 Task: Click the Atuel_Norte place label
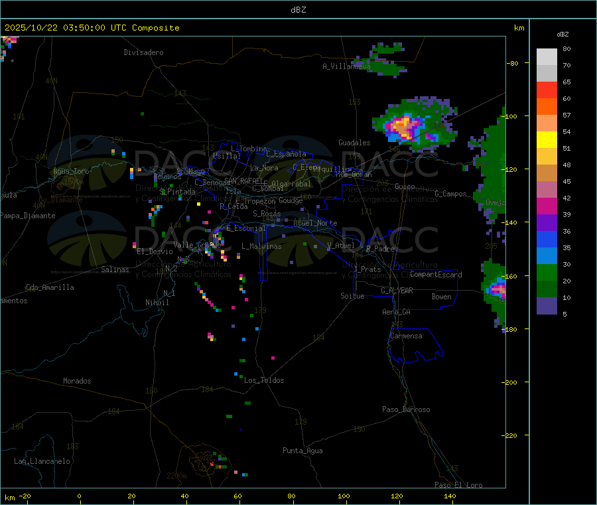pos(315,223)
